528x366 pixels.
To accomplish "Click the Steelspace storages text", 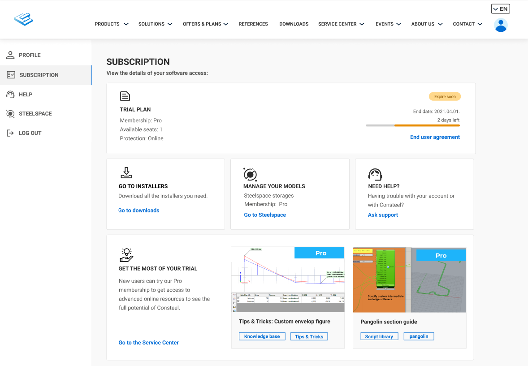I will pos(269,196).
